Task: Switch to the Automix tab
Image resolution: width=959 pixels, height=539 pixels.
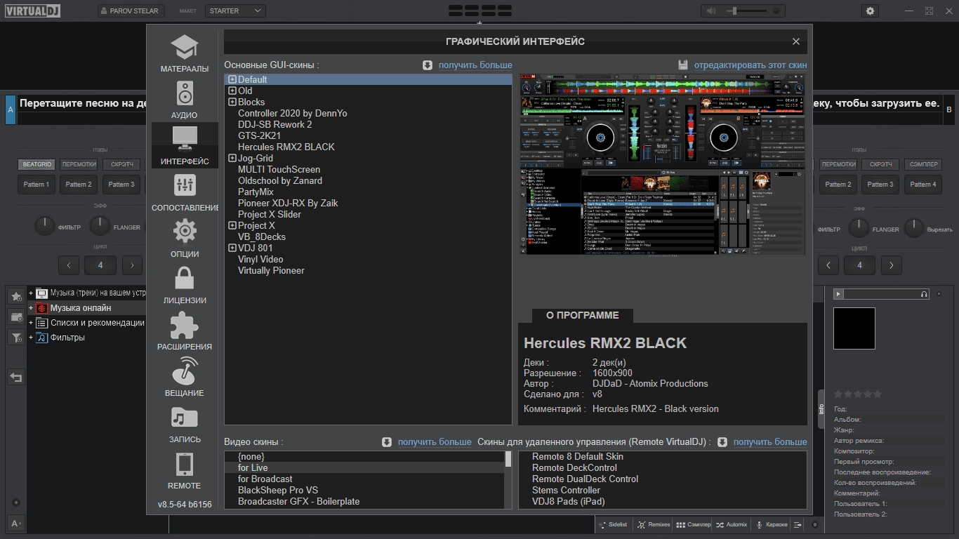Action: tap(731, 524)
